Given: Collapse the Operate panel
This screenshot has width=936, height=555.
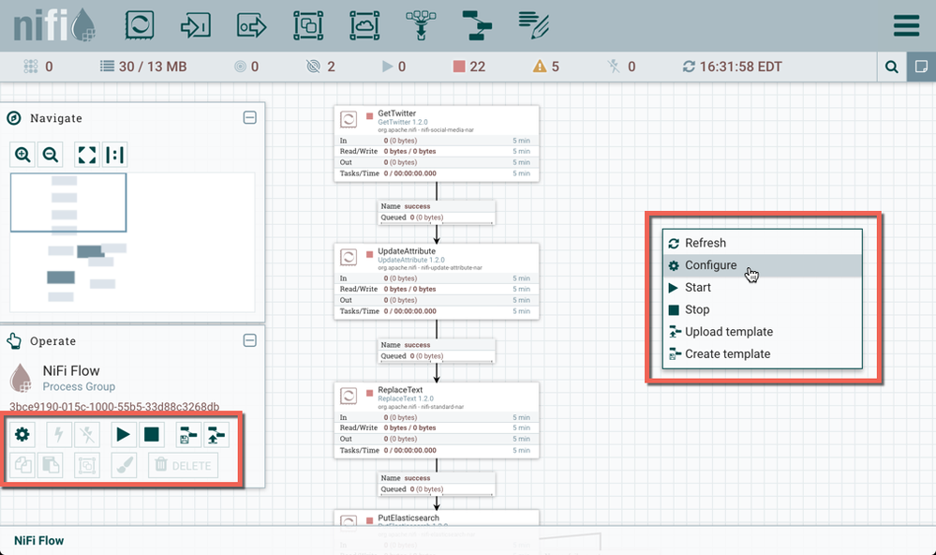Looking at the screenshot, I should coord(250,340).
